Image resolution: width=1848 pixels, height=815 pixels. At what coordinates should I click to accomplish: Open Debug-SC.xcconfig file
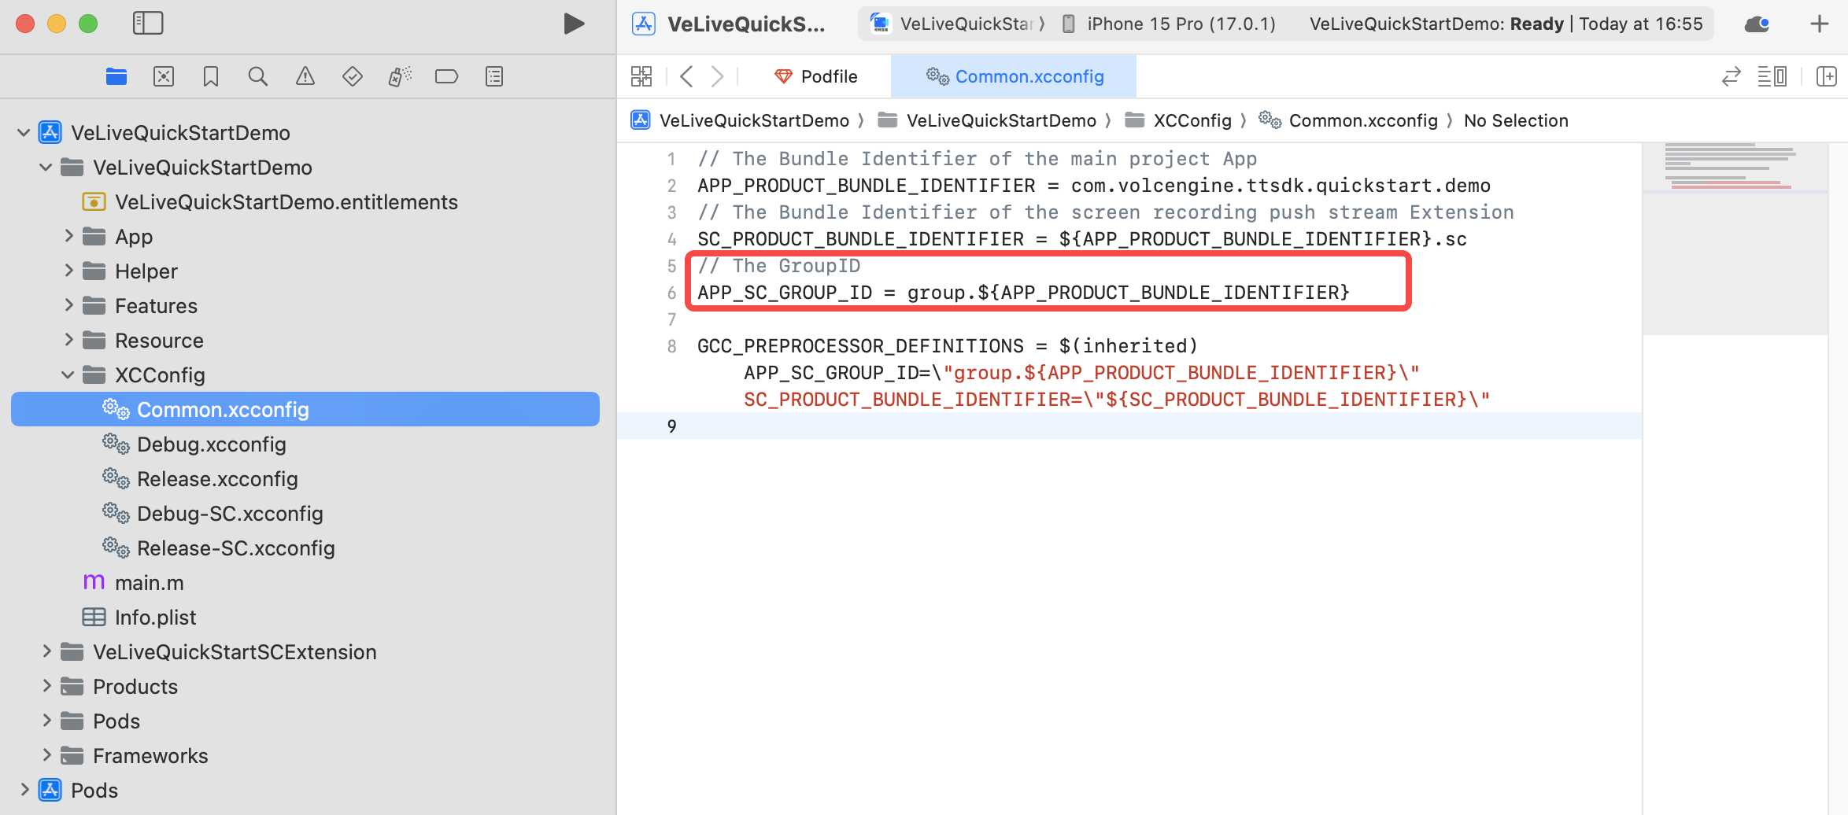coord(213,514)
